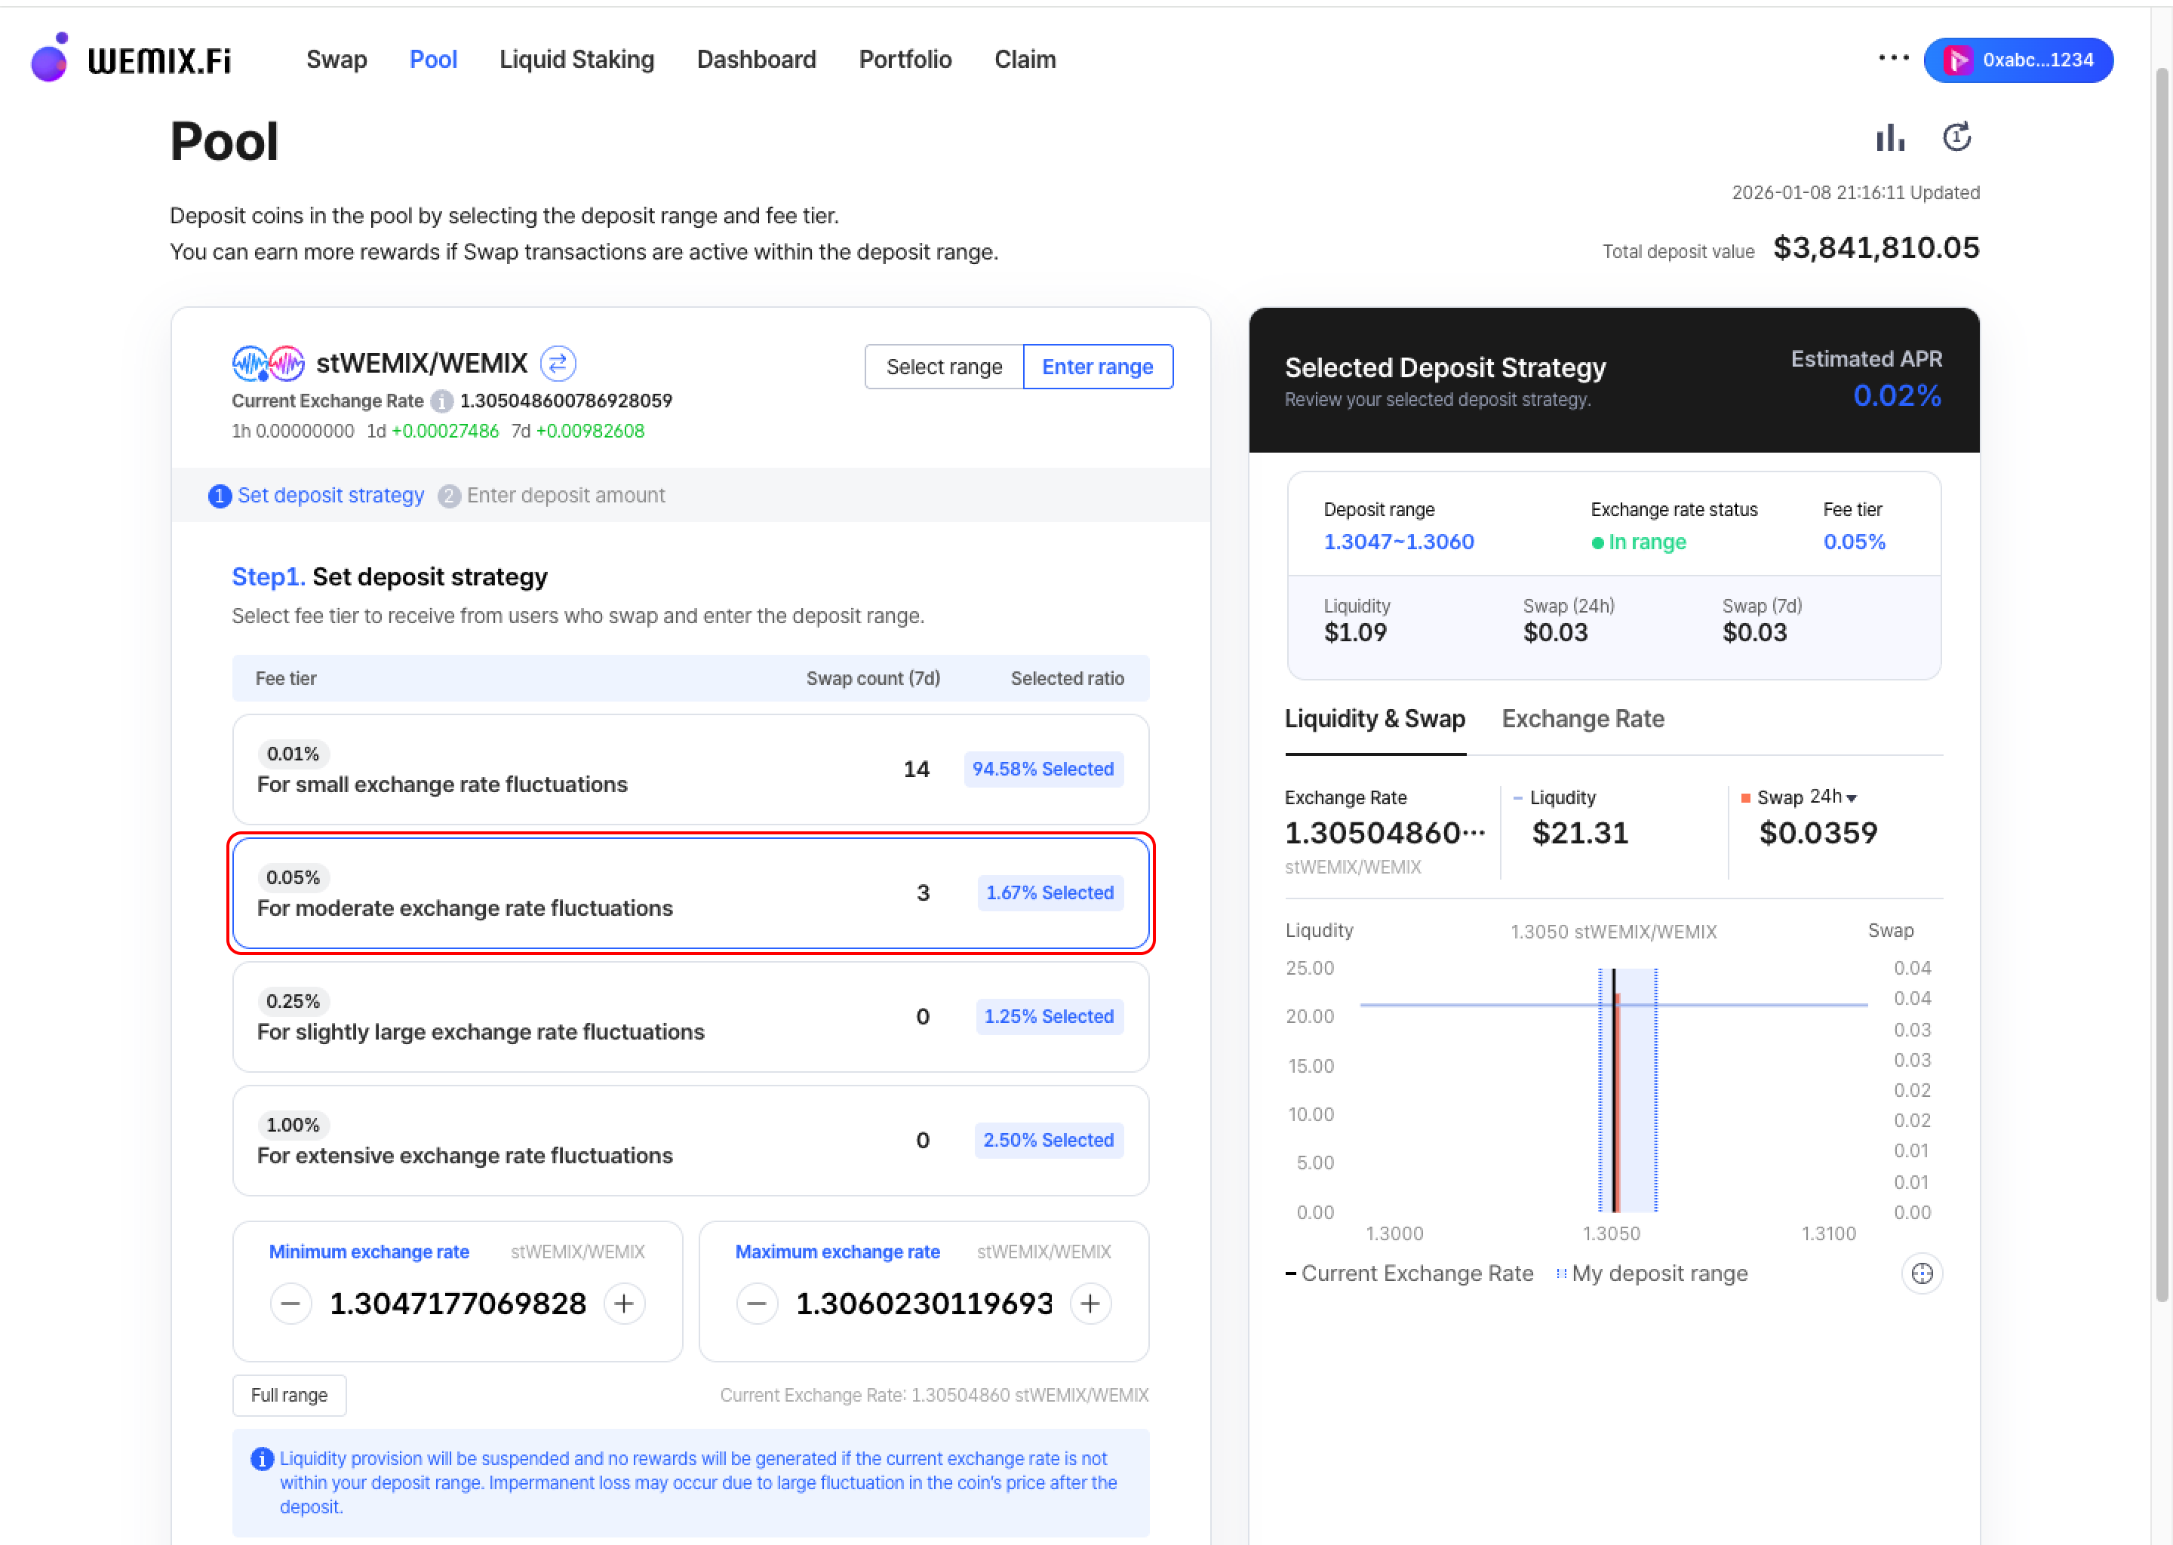Click the Full range button
The height and width of the screenshot is (1545, 2173).
click(289, 1395)
